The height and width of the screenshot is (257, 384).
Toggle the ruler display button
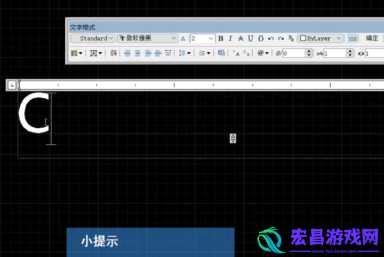coord(352,38)
